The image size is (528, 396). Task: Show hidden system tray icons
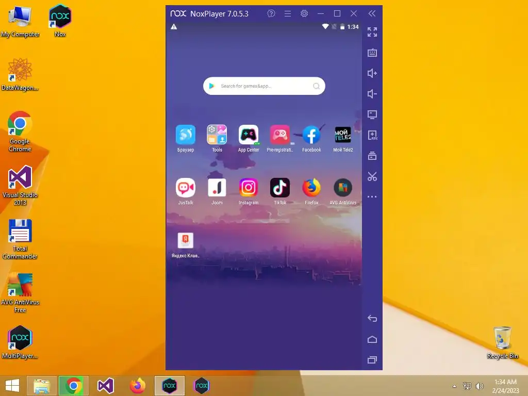tap(455, 386)
